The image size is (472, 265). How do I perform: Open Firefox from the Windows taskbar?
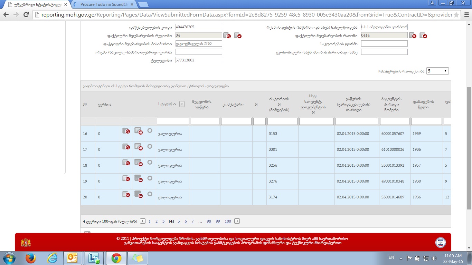click(x=31, y=258)
